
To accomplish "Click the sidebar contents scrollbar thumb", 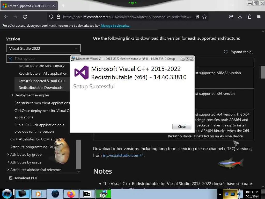I will click(78, 154).
